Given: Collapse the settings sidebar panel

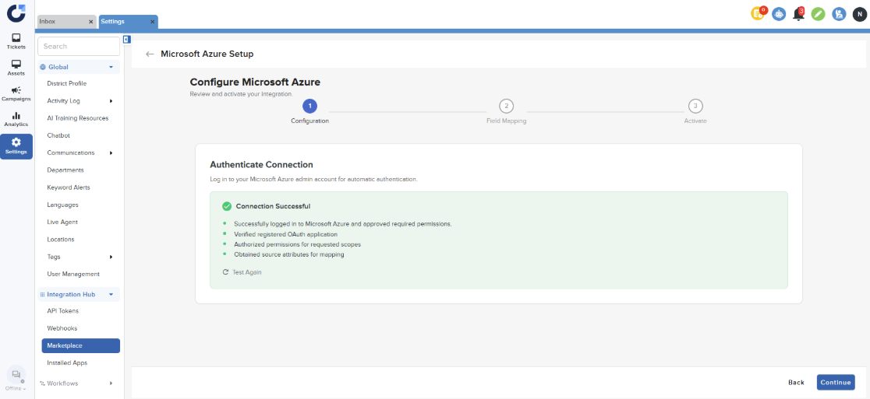Looking at the screenshot, I should pyautogui.click(x=126, y=40).
